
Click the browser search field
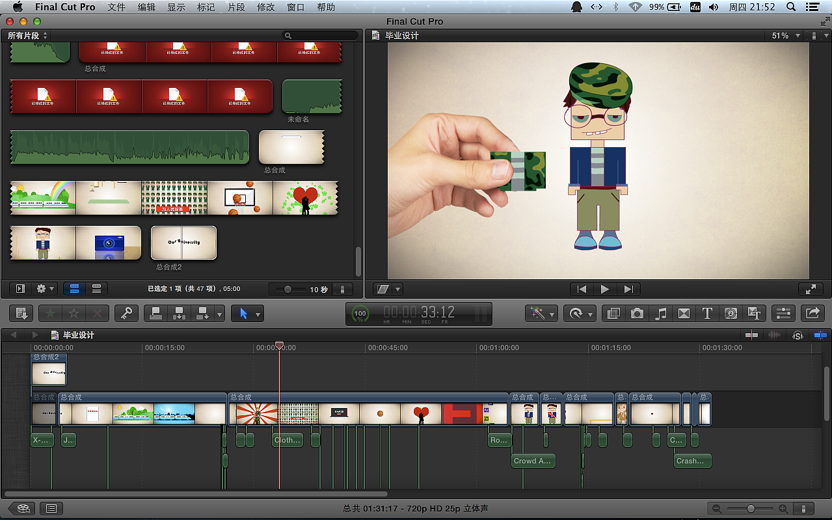321,36
